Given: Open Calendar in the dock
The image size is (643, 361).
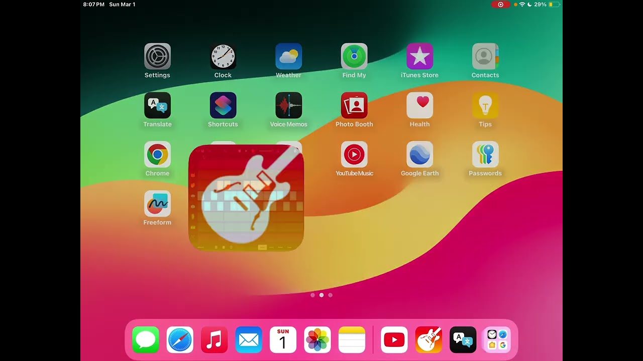Looking at the screenshot, I should 283,340.
